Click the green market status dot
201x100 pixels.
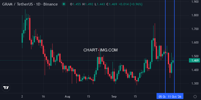point(64,4)
